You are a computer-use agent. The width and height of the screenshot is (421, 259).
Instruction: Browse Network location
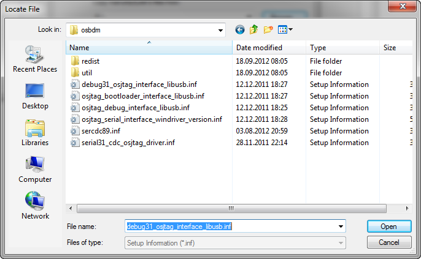35,206
